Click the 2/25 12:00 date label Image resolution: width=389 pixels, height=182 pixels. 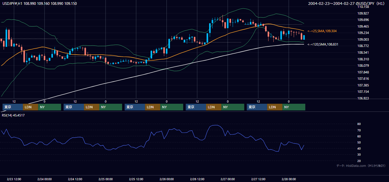136,179
